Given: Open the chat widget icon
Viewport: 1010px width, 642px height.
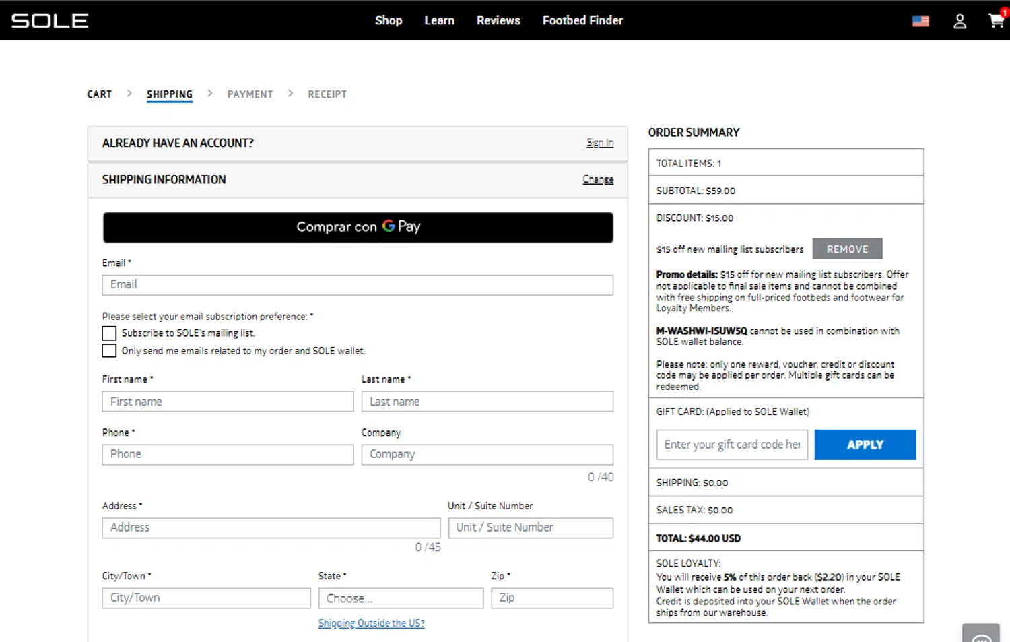Looking at the screenshot, I should (x=981, y=633).
